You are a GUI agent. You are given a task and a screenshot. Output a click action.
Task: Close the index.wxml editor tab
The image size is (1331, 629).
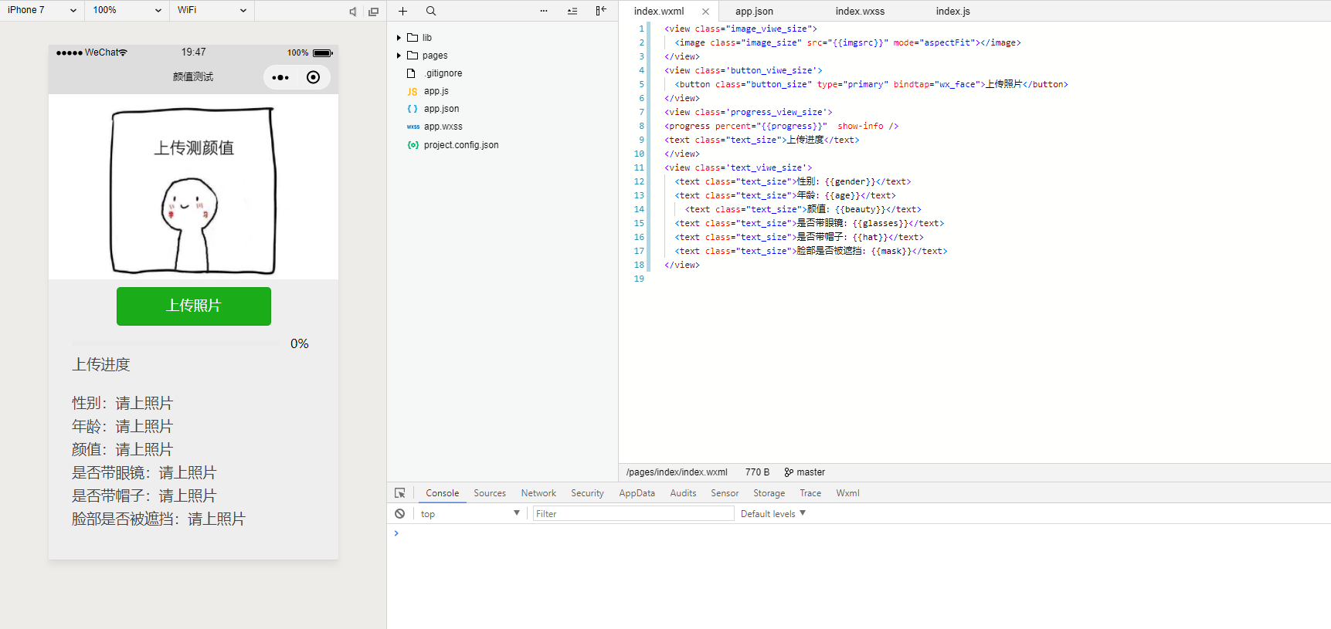(705, 12)
